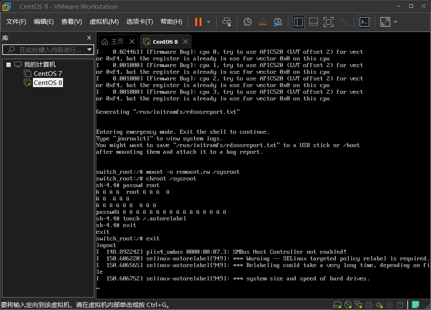Click the 库 panel title
Screen dimensions: 431x310
[x=5, y=38]
